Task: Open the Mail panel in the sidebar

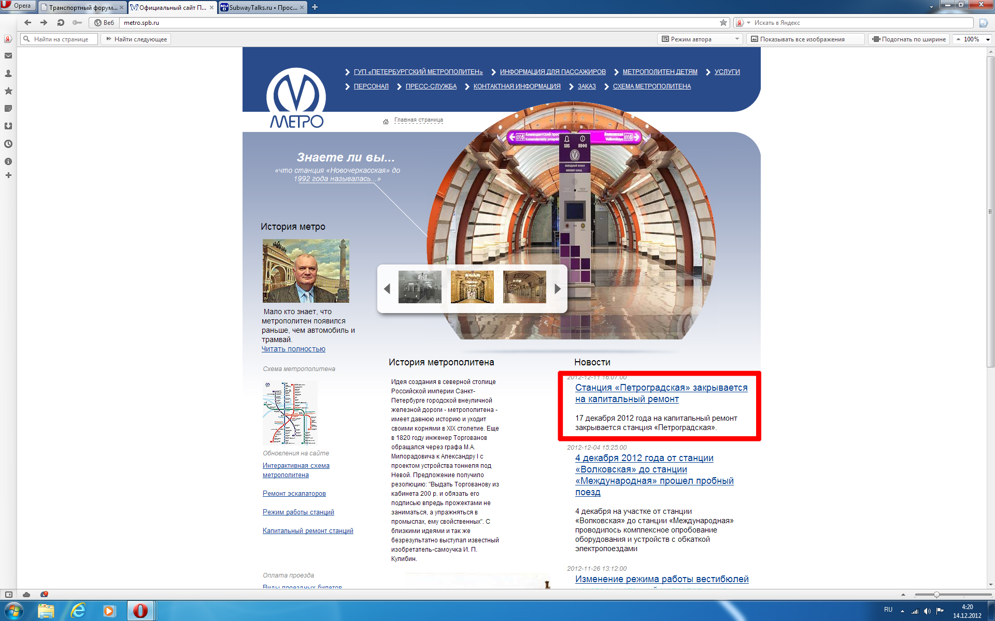Action: click(x=8, y=56)
